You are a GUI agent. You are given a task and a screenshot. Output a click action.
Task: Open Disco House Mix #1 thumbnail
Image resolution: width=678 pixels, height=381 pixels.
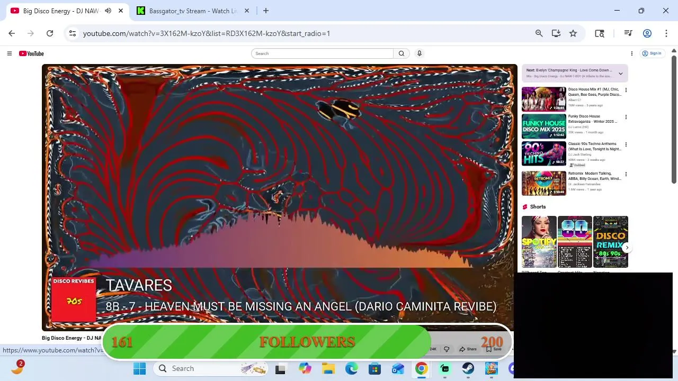543,99
